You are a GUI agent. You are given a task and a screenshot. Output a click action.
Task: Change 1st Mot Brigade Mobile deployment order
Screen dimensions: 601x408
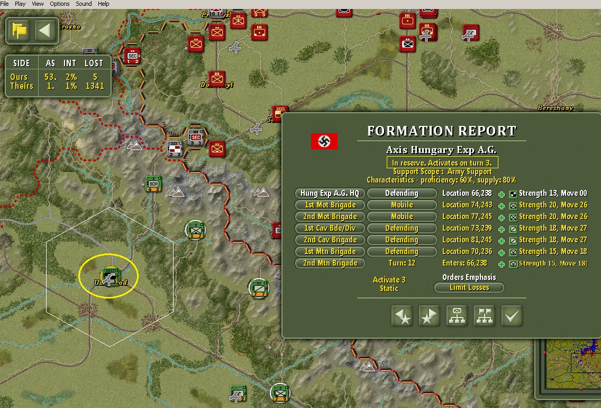coord(402,205)
